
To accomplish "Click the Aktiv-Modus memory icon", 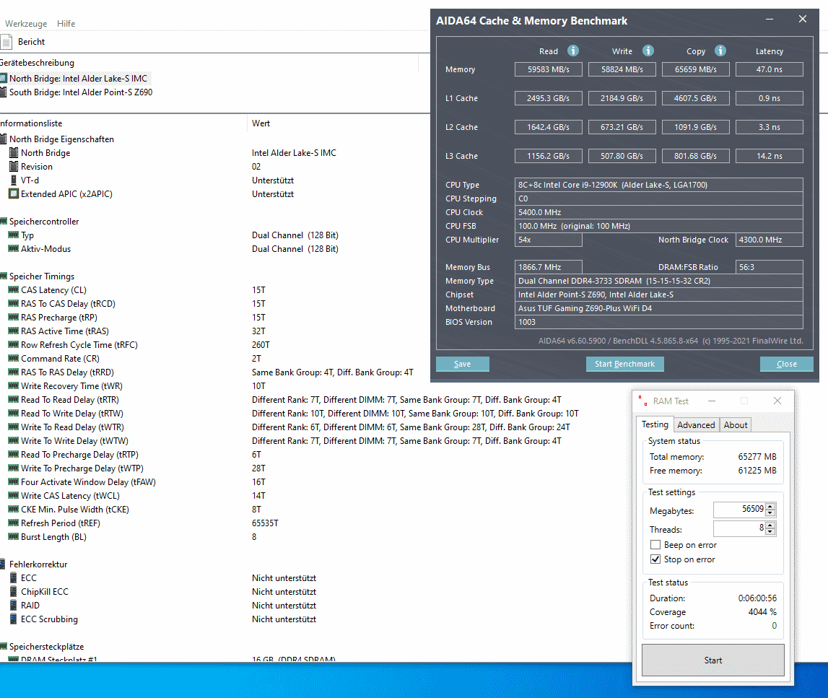I will tap(14, 249).
